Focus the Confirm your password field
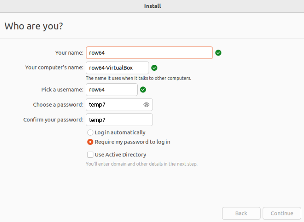Viewport: 304px width, 222px height. [119, 120]
